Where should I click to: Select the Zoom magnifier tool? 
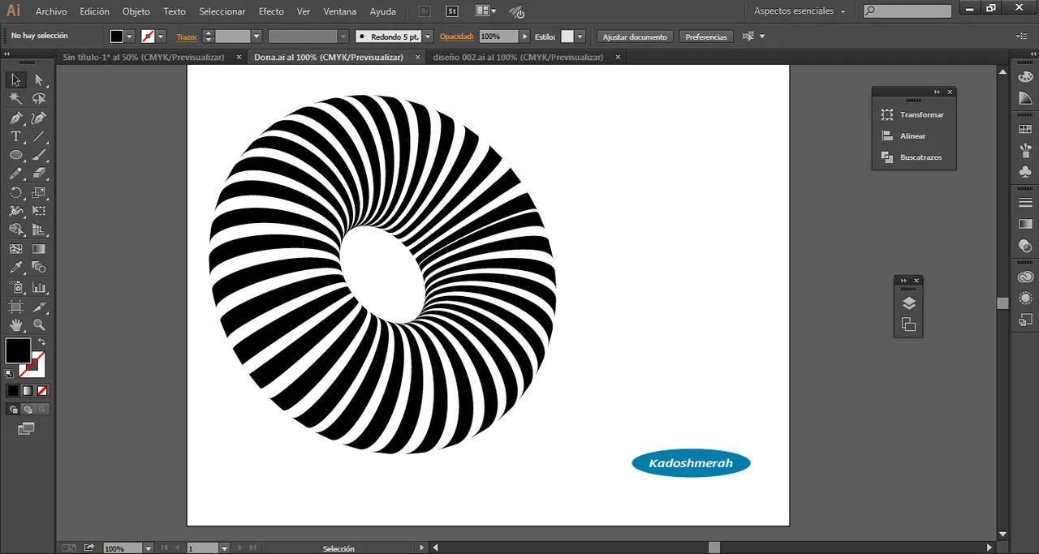click(39, 325)
